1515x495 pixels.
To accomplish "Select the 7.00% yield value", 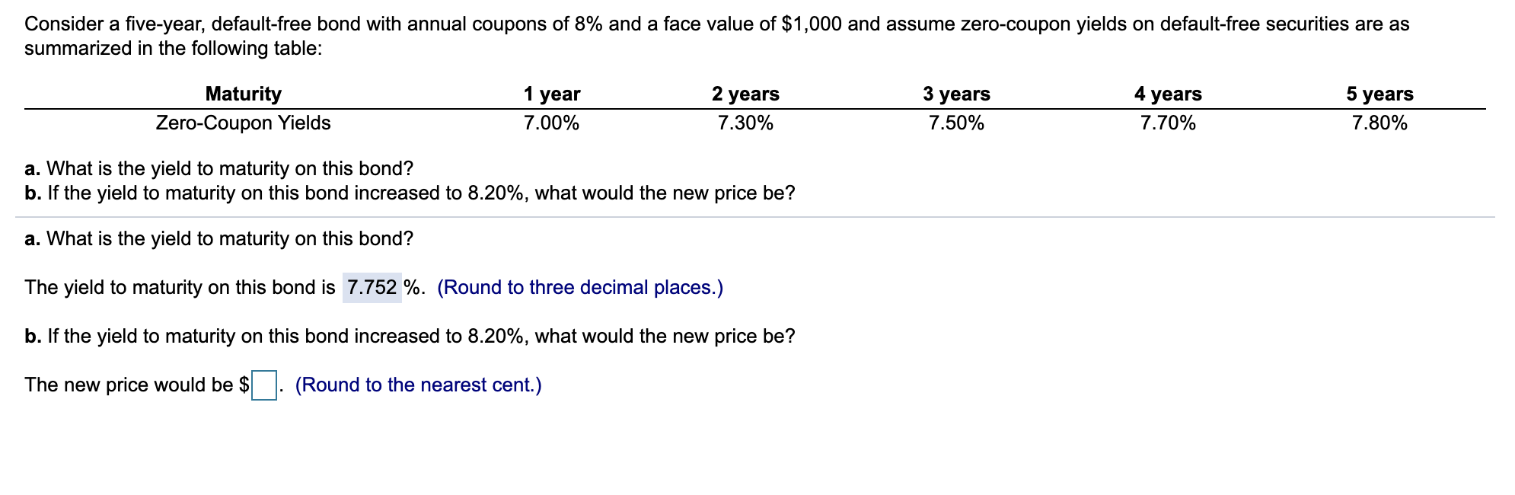I will (550, 122).
